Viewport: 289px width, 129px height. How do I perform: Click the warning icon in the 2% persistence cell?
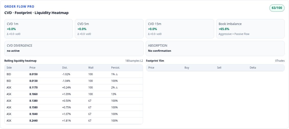point(117,87)
